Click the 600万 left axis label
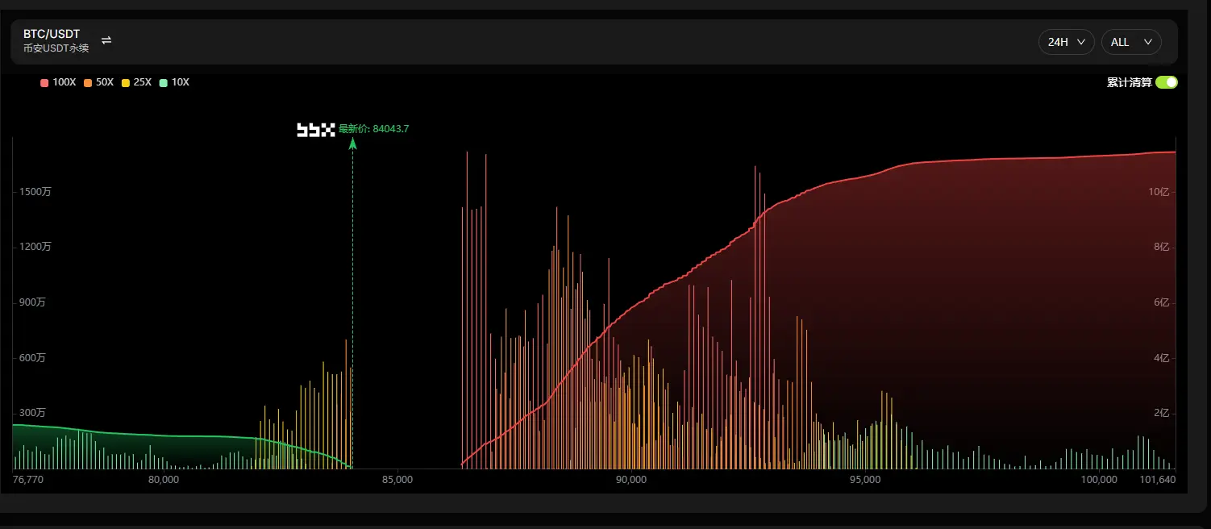The width and height of the screenshot is (1211, 529). coord(33,357)
